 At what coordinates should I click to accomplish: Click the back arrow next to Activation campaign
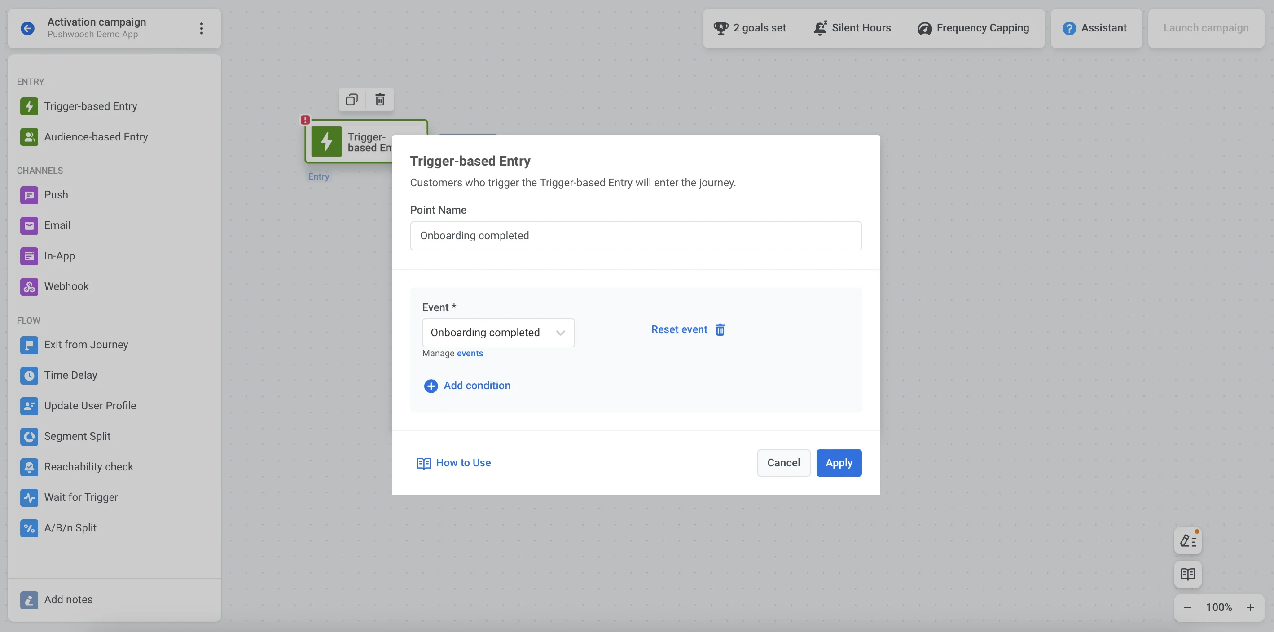point(28,28)
